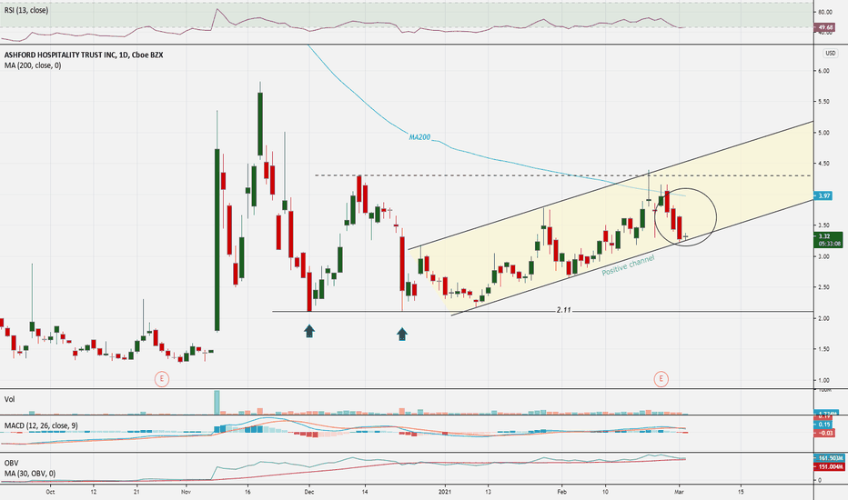Click the Feb date on time axis

(562, 492)
